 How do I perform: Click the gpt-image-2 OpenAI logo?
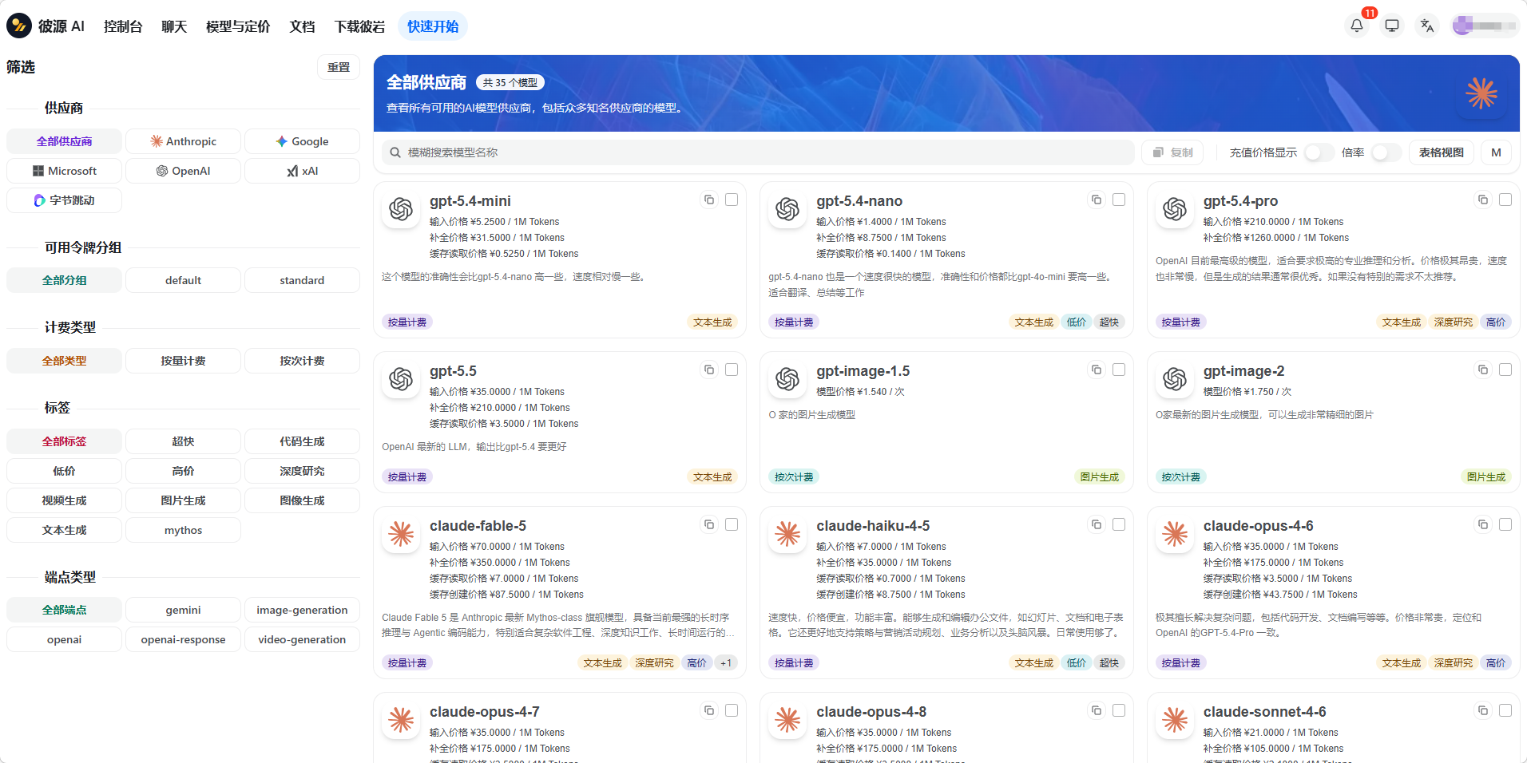tap(1175, 379)
